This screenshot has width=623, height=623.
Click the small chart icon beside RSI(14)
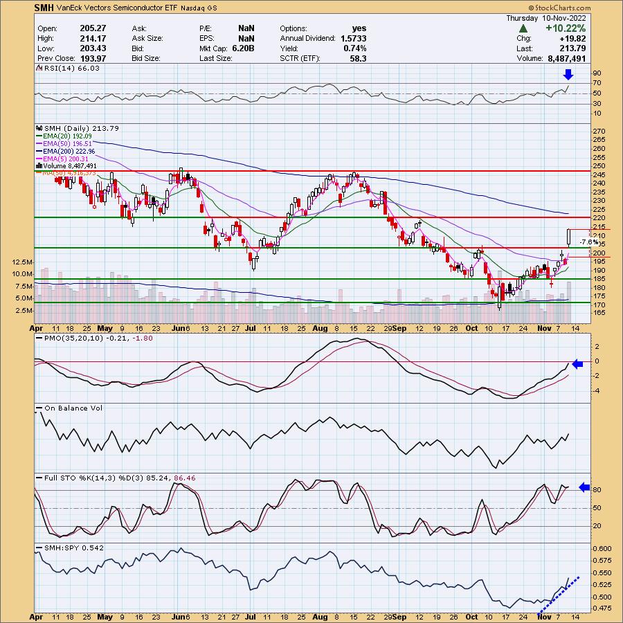39,69
